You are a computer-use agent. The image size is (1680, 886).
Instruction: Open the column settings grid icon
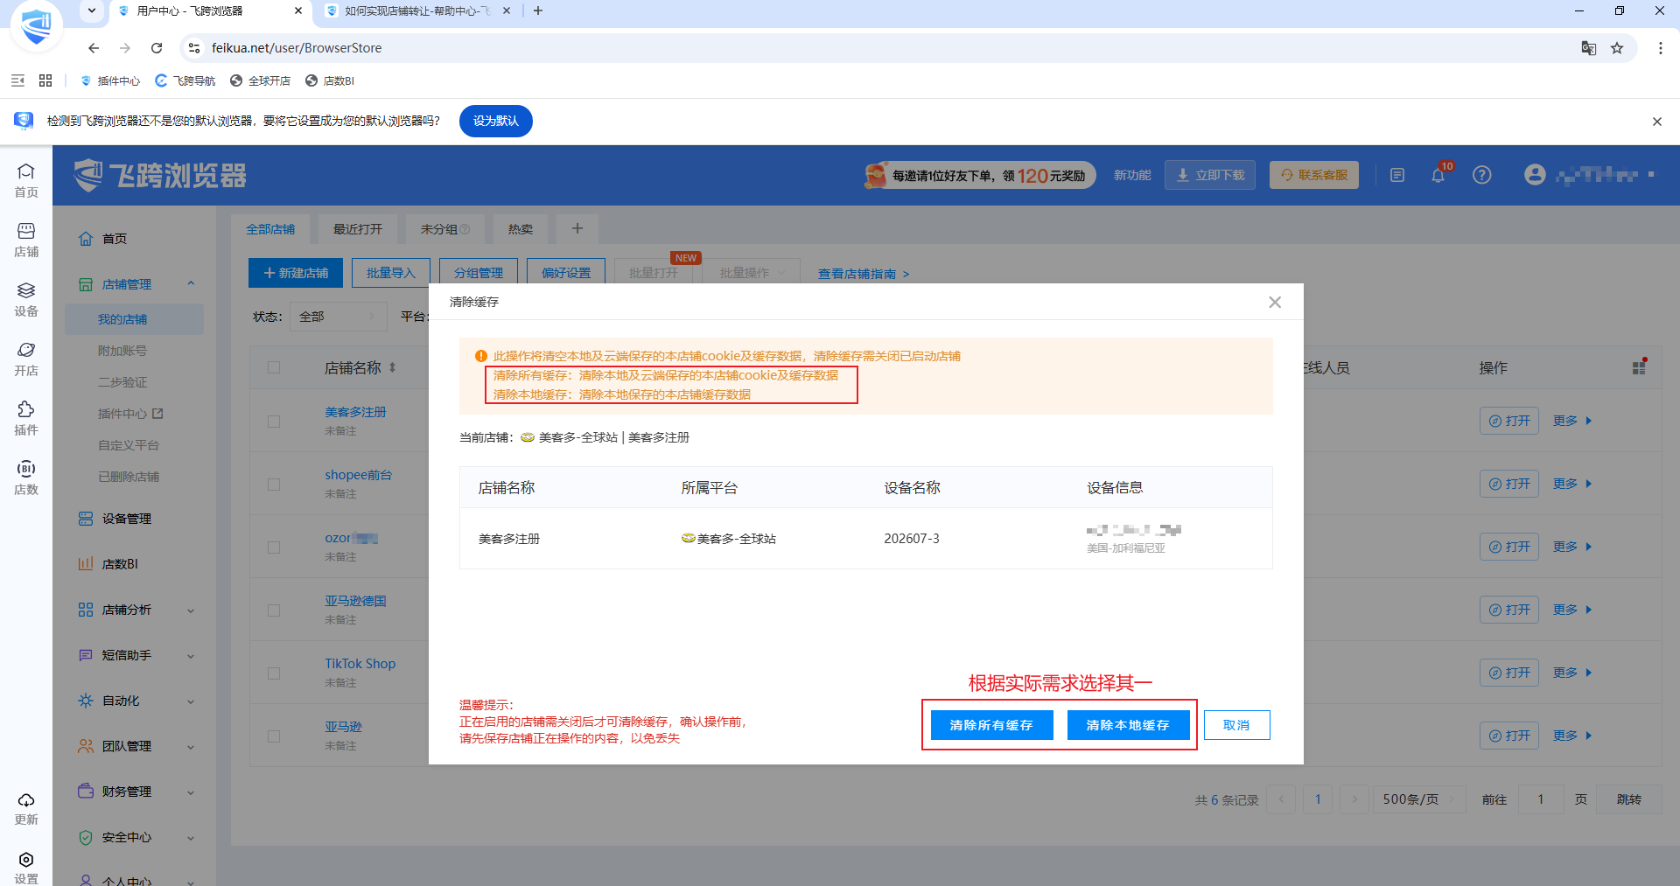tap(1639, 368)
